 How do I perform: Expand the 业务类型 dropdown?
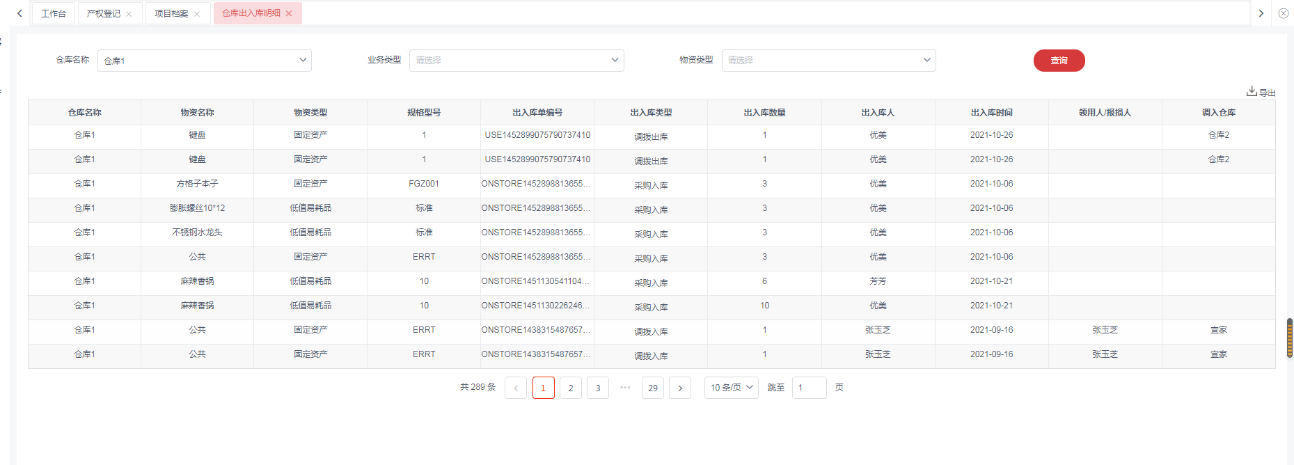click(x=516, y=61)
